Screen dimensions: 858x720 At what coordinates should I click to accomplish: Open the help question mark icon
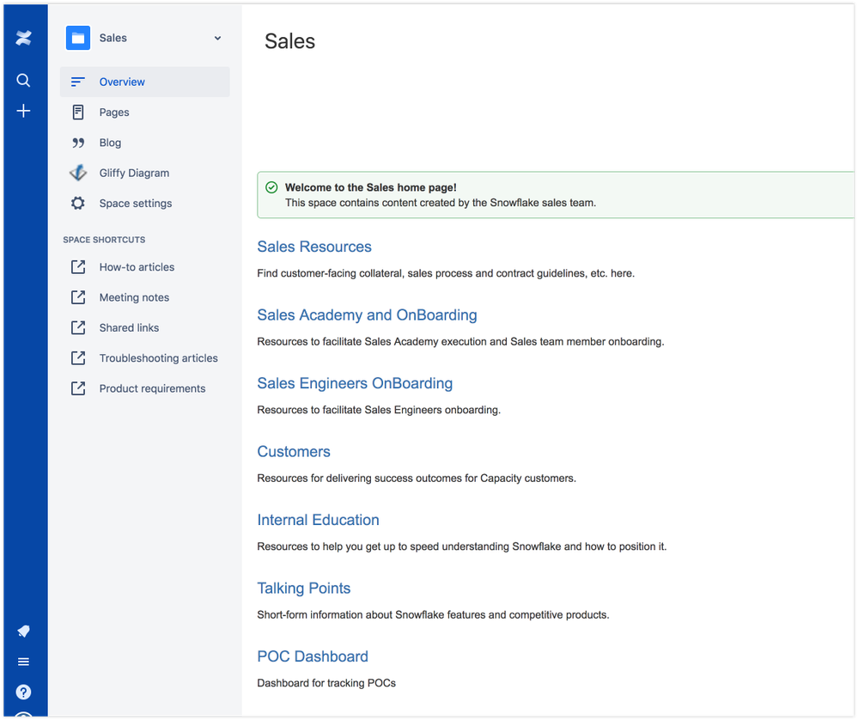coord(23,692)
